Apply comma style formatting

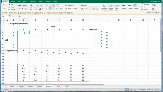tap(90, 9)
